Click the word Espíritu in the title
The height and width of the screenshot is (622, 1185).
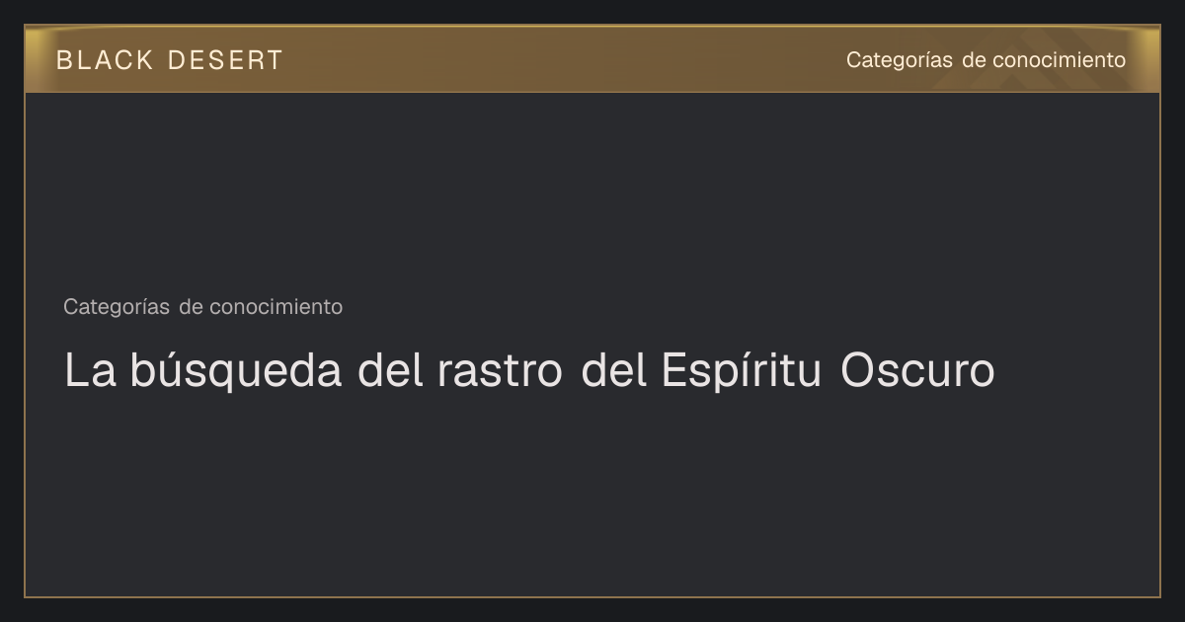[741, 373]
